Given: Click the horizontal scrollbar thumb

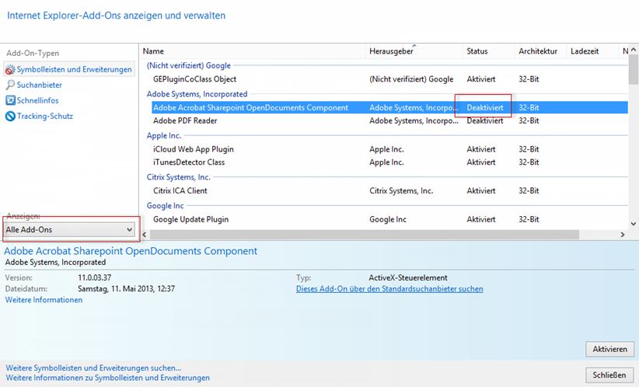Looking at the screenshot, I should 365,235.
